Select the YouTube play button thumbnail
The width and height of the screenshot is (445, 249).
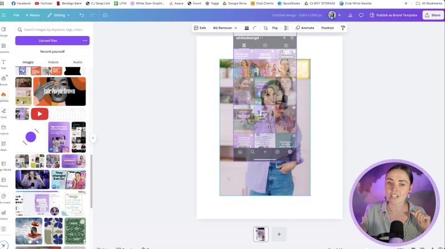click(x=39, y=114)
